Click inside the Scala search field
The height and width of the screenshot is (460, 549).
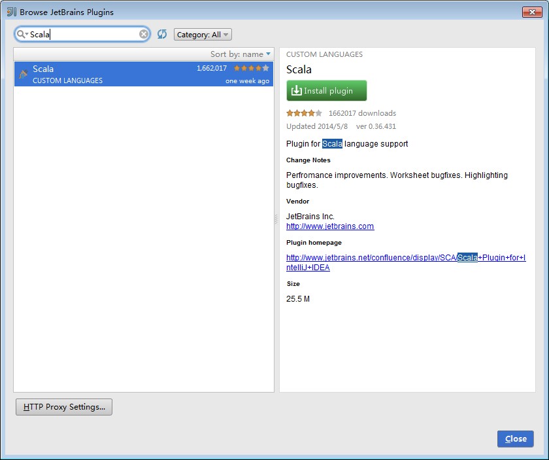[78, 33]
